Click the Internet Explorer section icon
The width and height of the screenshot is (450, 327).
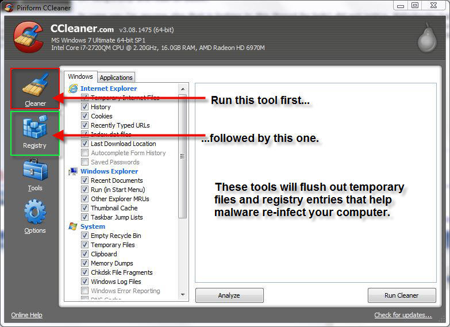pos(73,89)
